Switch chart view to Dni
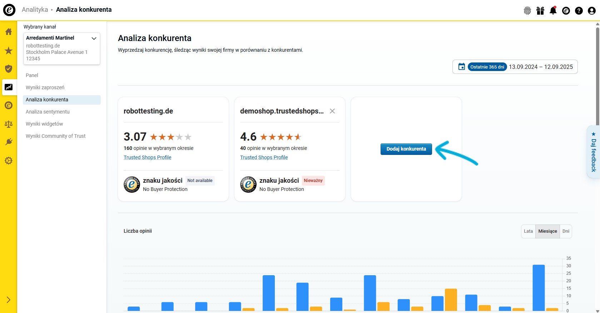 [x=566, y=231]
